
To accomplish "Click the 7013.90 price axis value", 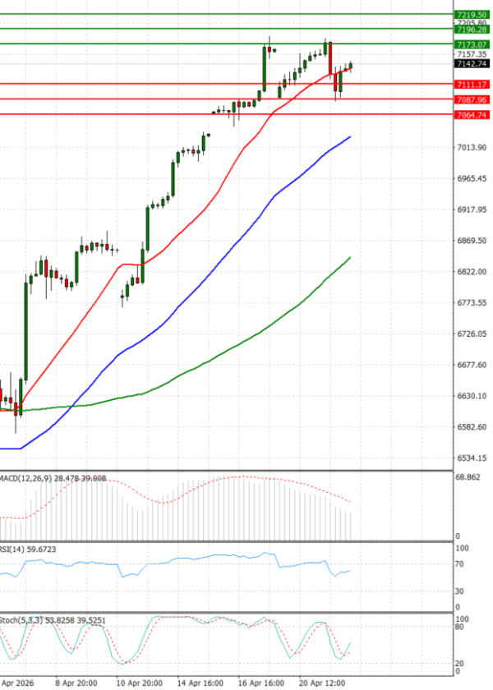I will coord(471,147).
